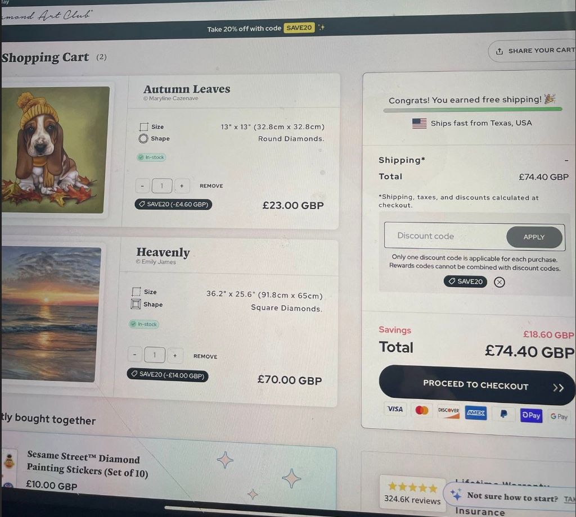Proceed to checkout

click(x=476, y=386)
